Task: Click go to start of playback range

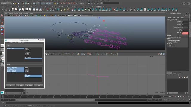Action: (170, 97)
